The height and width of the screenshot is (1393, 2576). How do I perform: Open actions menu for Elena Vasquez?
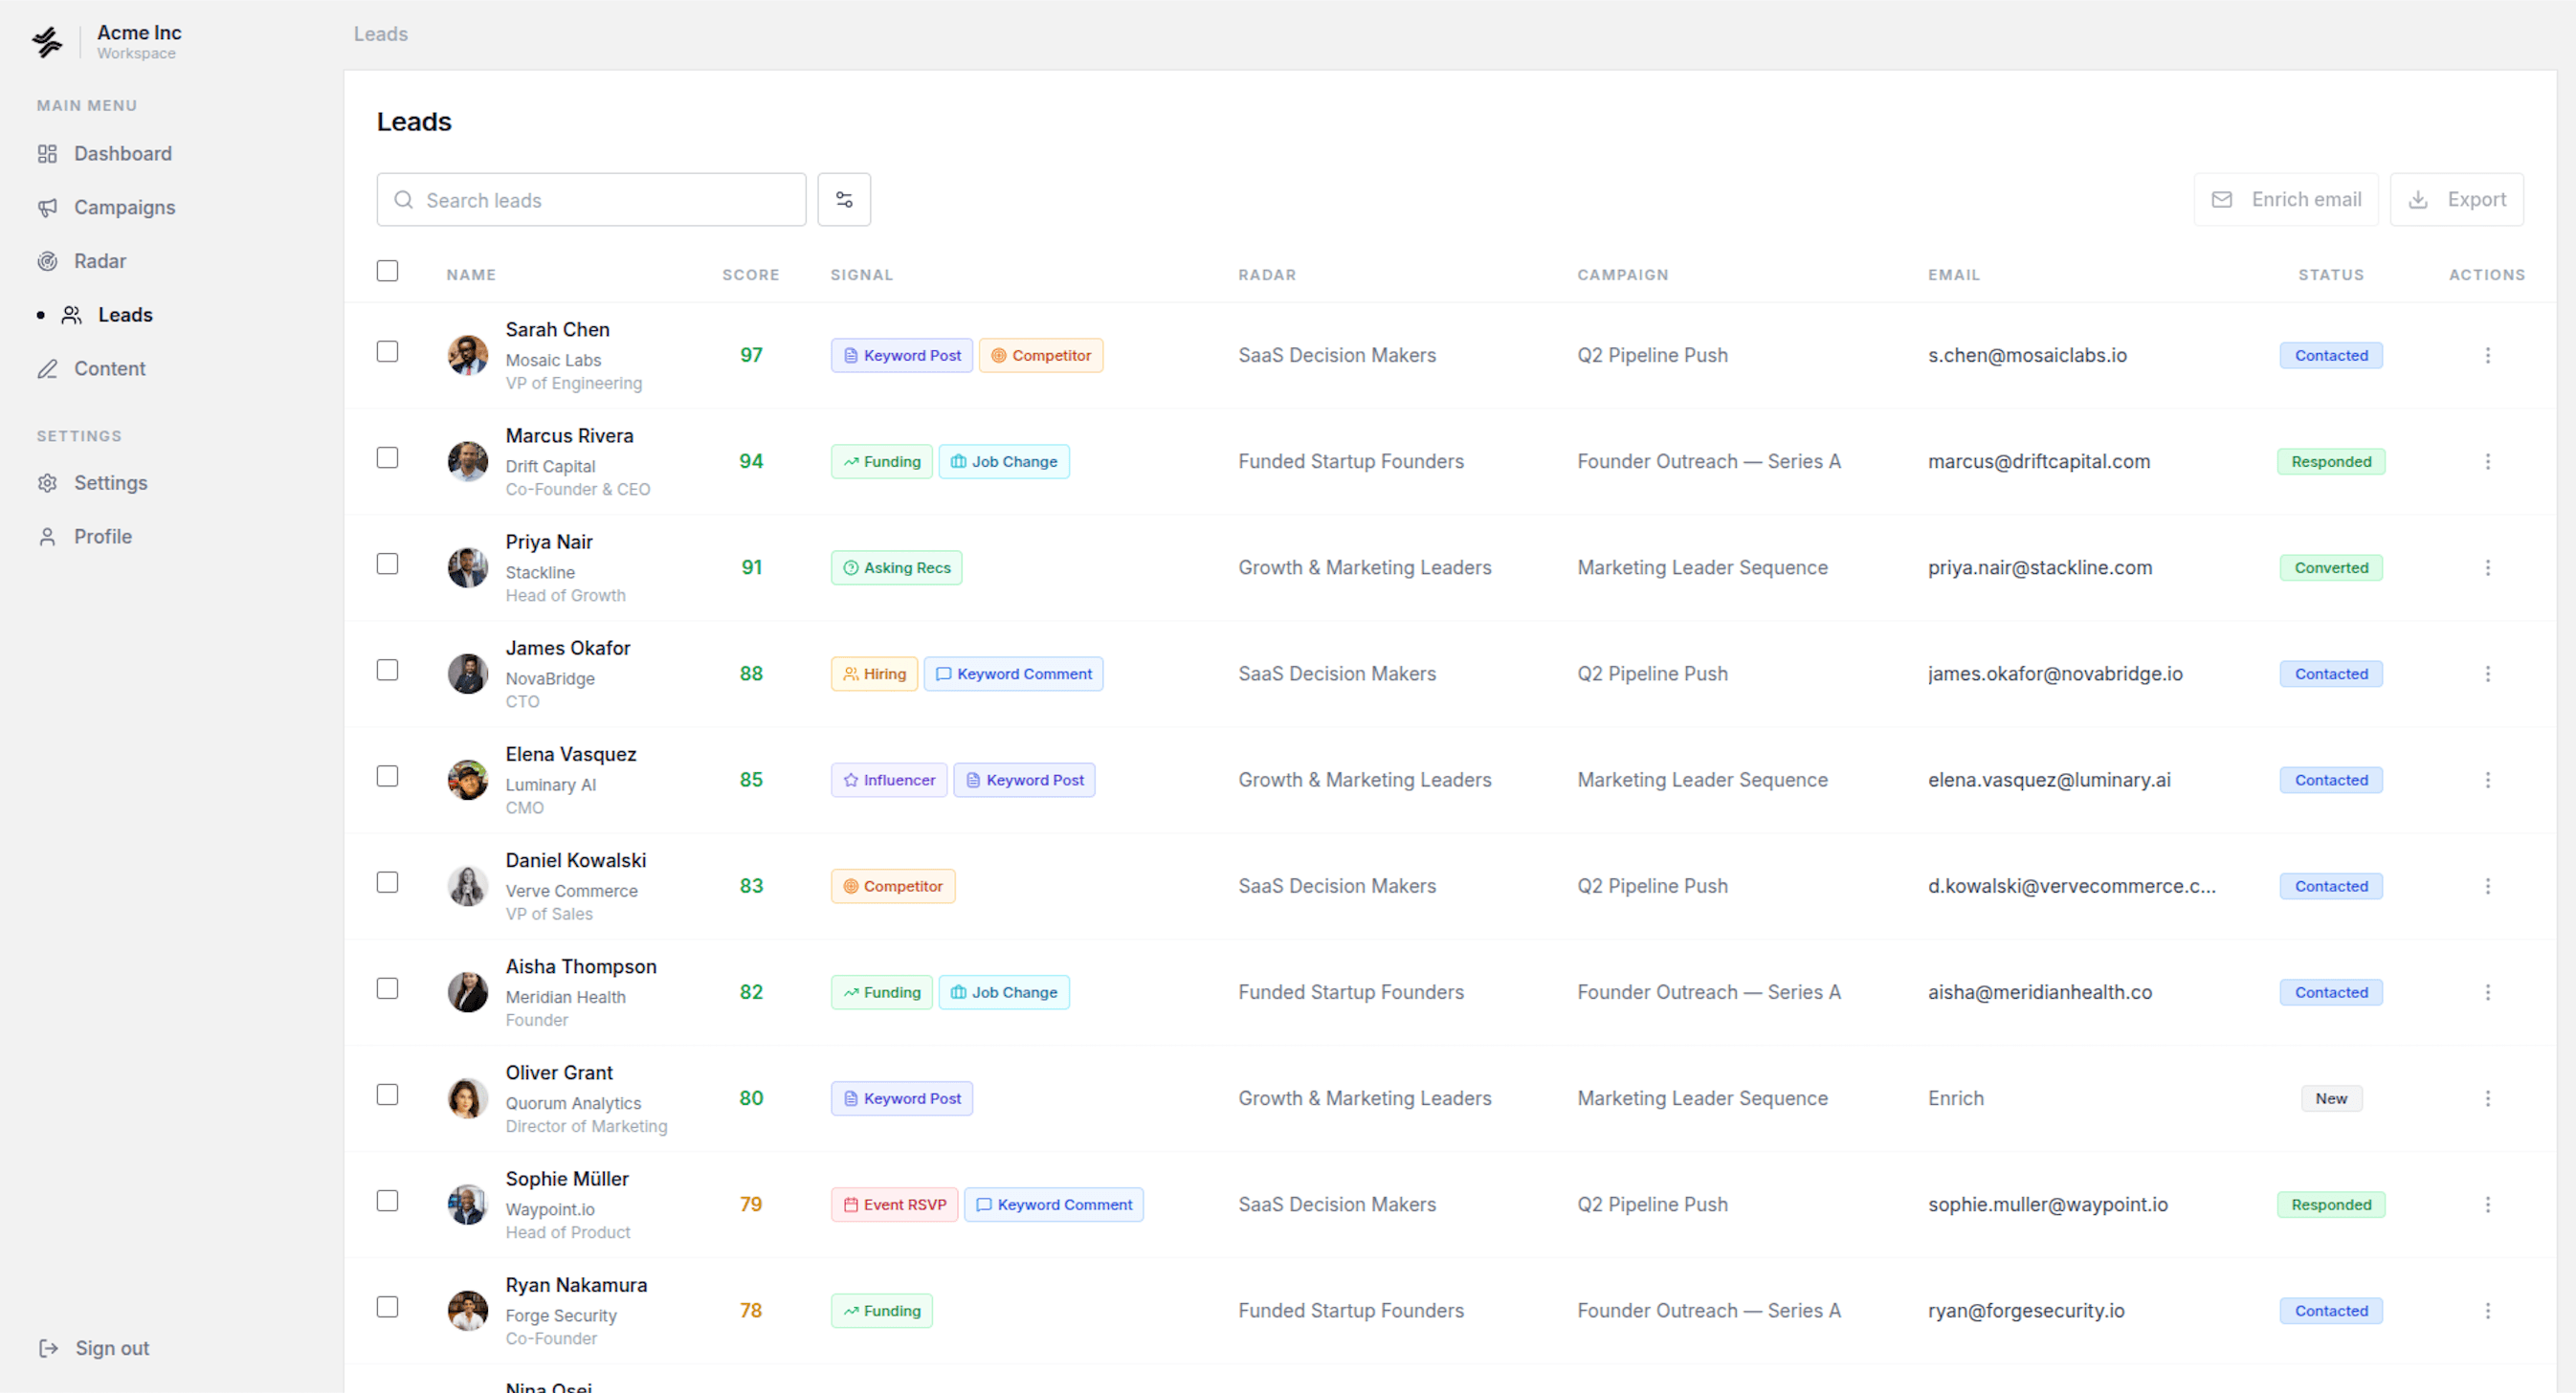(2487, 780)
